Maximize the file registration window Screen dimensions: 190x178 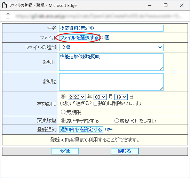(166, 5)
